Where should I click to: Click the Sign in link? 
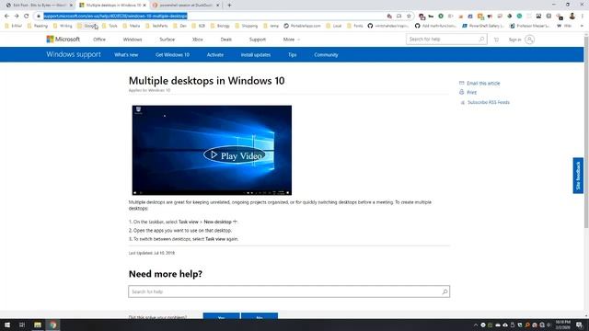514,40
